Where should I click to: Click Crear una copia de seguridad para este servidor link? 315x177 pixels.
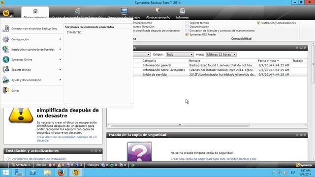(x=213, y=159)
